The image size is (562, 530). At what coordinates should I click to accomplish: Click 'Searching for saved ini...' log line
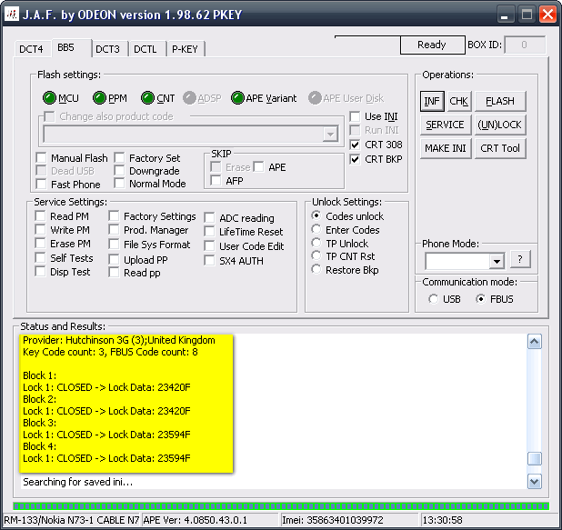click(x=78, y=482)
